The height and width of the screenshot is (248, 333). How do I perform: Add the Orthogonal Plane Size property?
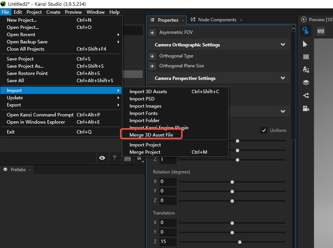pyautogui.click(x=152, y=66)
